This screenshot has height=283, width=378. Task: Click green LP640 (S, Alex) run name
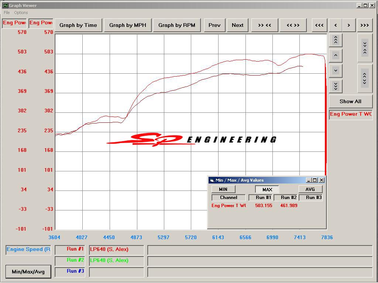[x=116, y=261]
